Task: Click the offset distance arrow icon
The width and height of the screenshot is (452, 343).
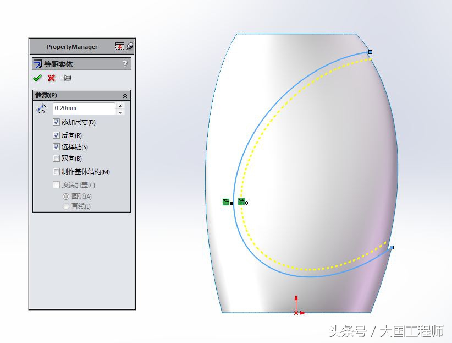Action: coord(40,107)
